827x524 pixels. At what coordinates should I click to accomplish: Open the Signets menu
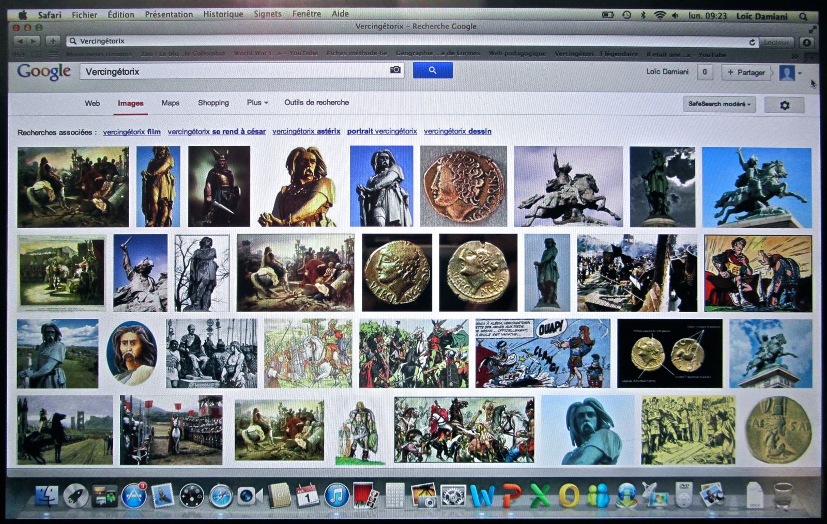[268, 14]
